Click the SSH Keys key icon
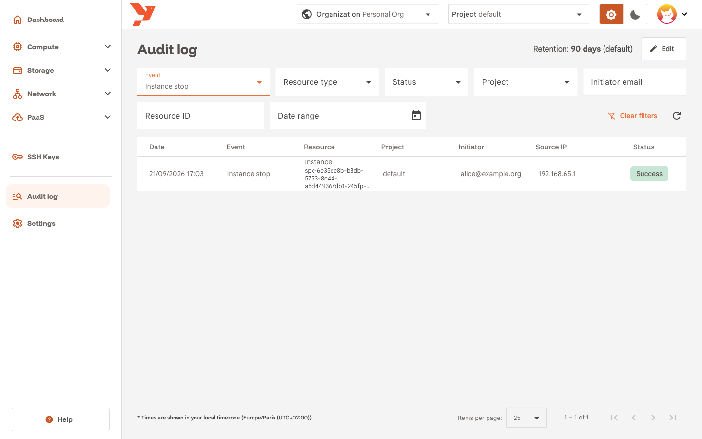 18,157
